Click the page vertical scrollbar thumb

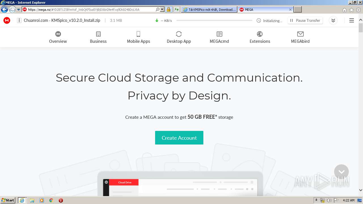pyautogui.click(x=361, y=28)
